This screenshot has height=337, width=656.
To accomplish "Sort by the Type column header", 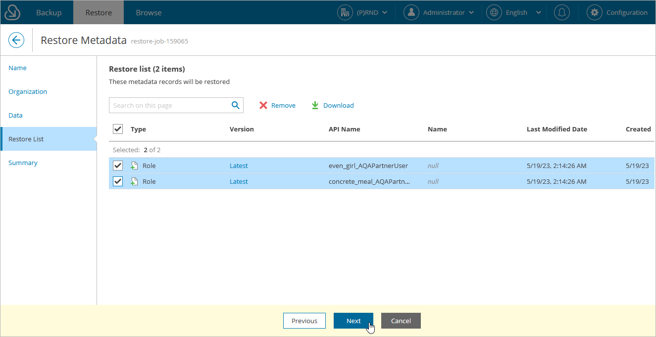I will (138, 129).
